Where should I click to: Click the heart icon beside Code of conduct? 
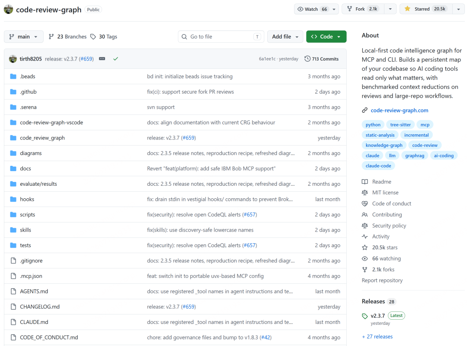365,204
